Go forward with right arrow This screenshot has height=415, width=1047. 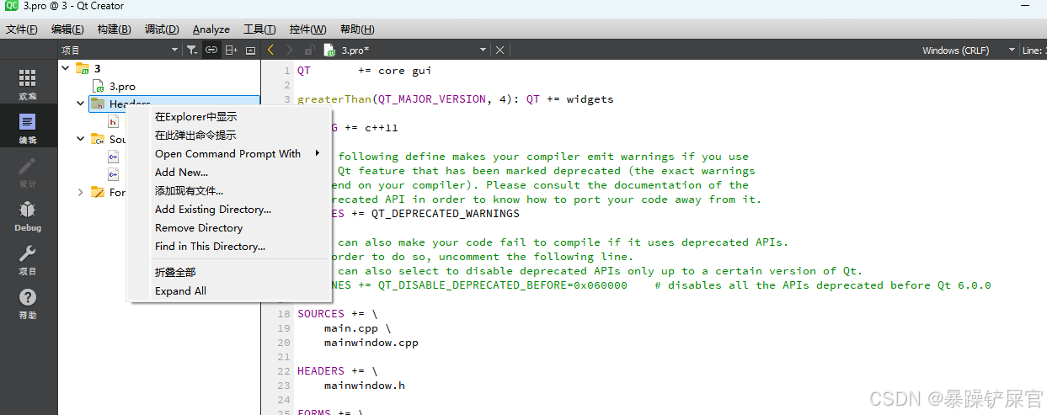[x=290, y=51]
